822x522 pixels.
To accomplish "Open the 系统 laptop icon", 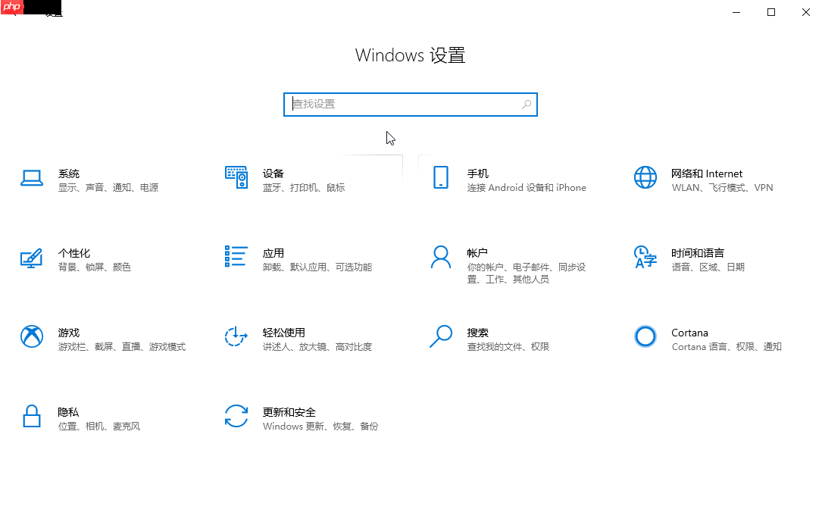I will pyautogui.click(x=32, y=178).
